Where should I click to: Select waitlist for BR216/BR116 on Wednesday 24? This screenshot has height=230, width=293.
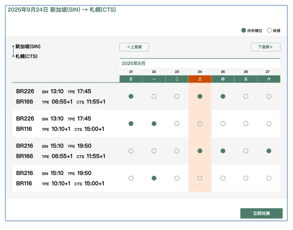(x=200, y=178)
